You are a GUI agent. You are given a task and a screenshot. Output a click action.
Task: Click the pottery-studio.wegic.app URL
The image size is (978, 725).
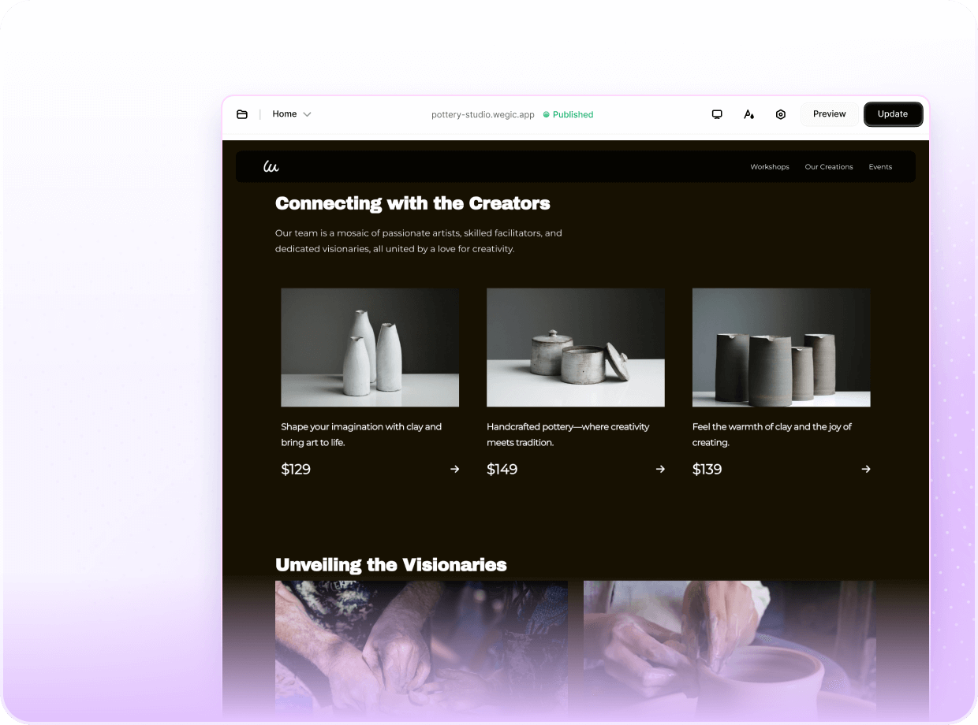483,114
